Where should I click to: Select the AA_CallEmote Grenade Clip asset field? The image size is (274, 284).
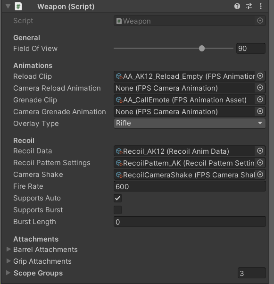pos(184,100)
